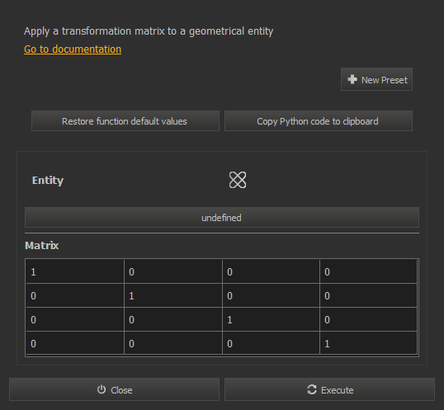Edit matrix cell row three column three
Viewport: 444px width, 410px height.
pyautogui.click(x=271, y=319)
